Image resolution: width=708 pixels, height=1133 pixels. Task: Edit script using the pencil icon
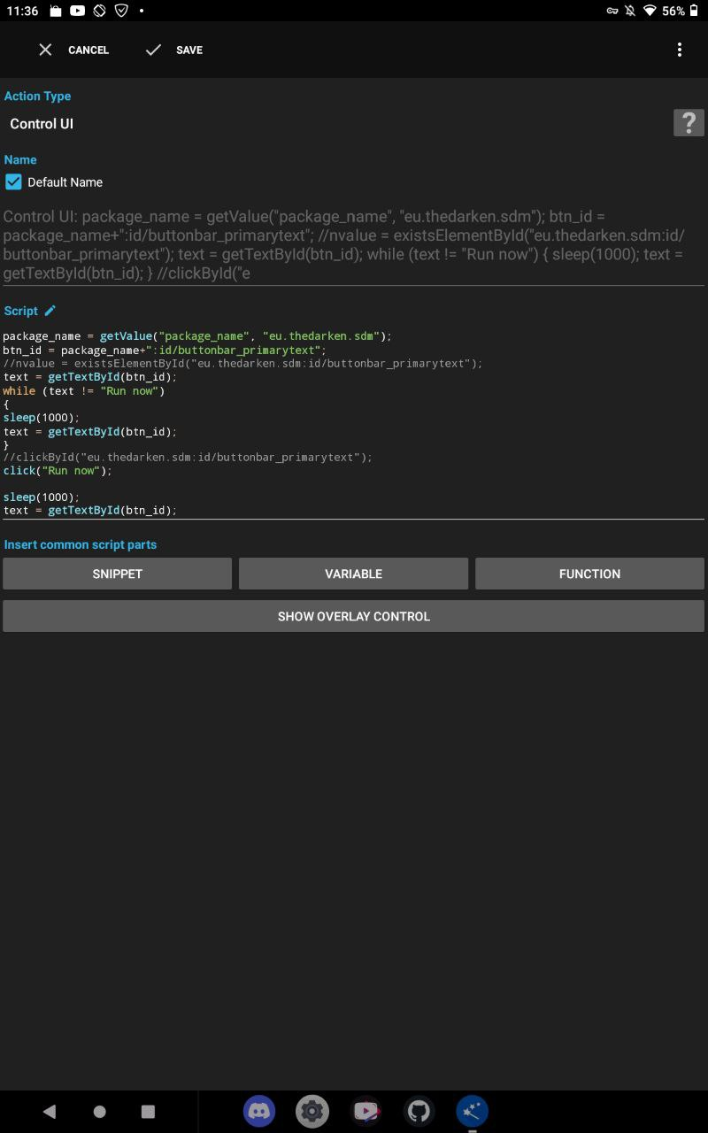pyautogui.click(x=50, y=311)
